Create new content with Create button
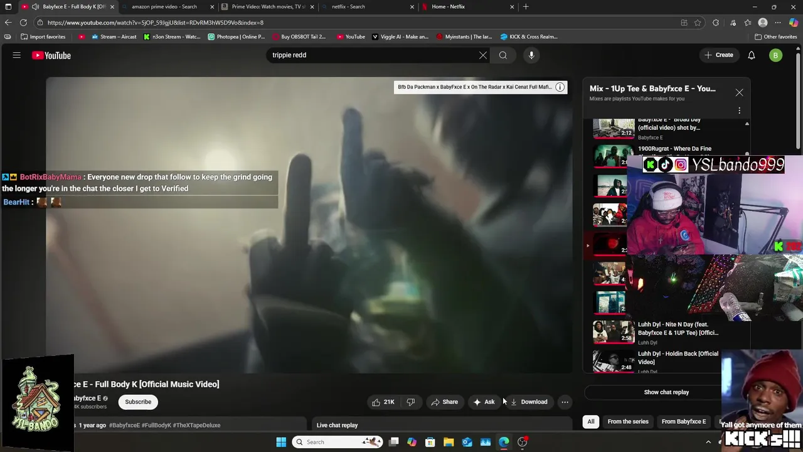 719,55
